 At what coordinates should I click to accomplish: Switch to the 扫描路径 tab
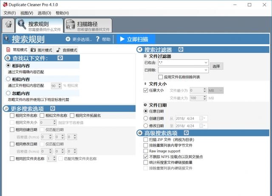[88, 26]
